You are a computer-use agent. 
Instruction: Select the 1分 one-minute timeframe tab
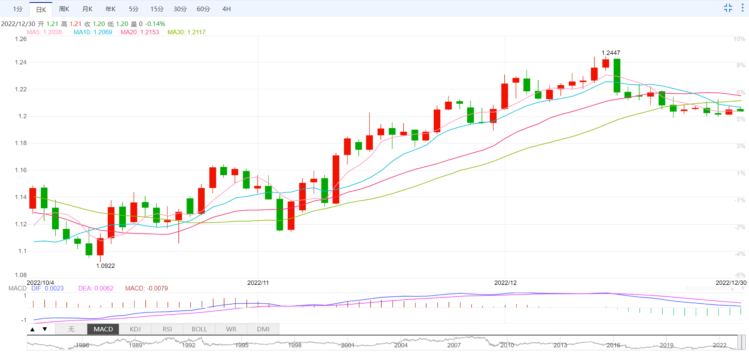pyautogui.click(x=18, y=9)
